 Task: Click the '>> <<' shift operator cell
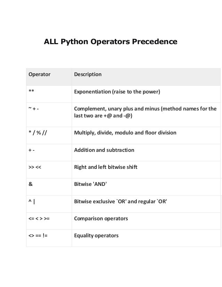[35, 167]
